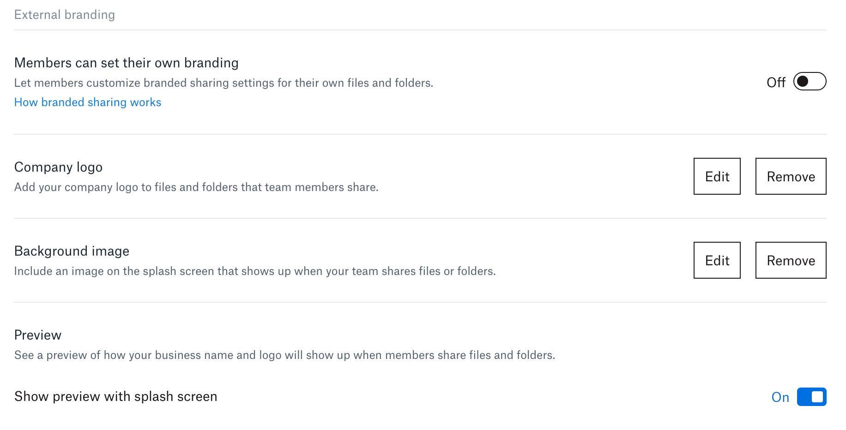Image resolution: width=846 pixels, height=430 pixels.
Task: Click the Members can set their own branding heading
Action: (x=126, y=62)
